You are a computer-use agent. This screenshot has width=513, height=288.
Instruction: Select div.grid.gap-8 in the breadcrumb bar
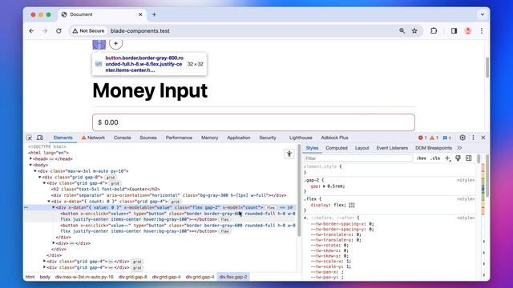(132, 277)
